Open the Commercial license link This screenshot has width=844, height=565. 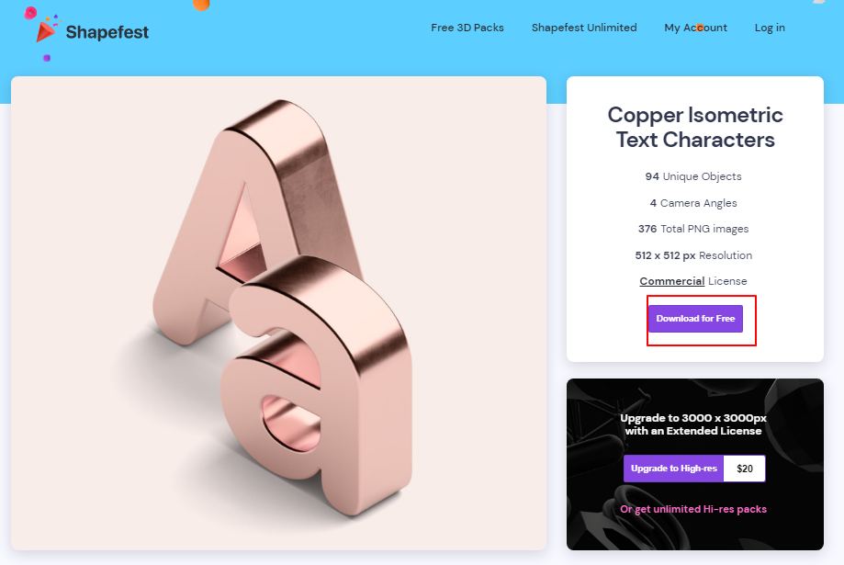click(671, 281)
